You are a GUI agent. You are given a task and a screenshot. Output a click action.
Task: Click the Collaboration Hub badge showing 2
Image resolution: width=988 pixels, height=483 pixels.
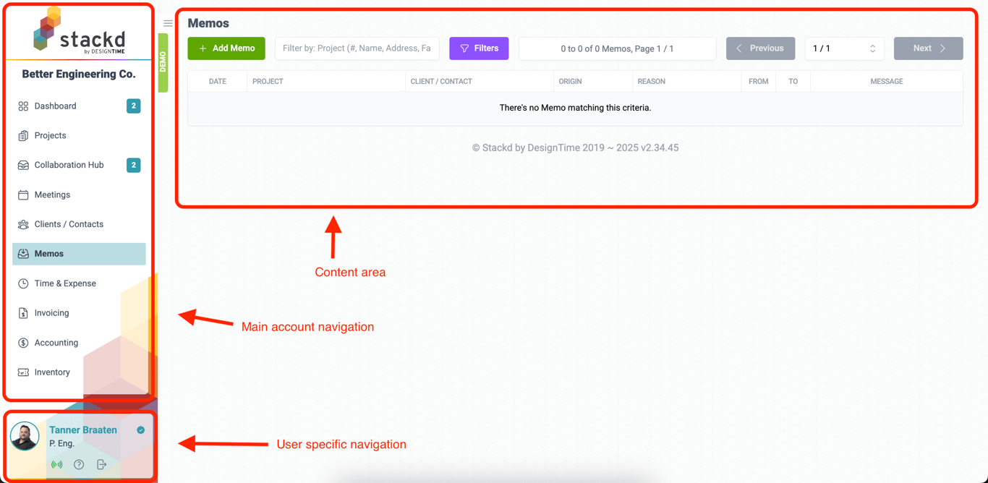tap(134, 166)
